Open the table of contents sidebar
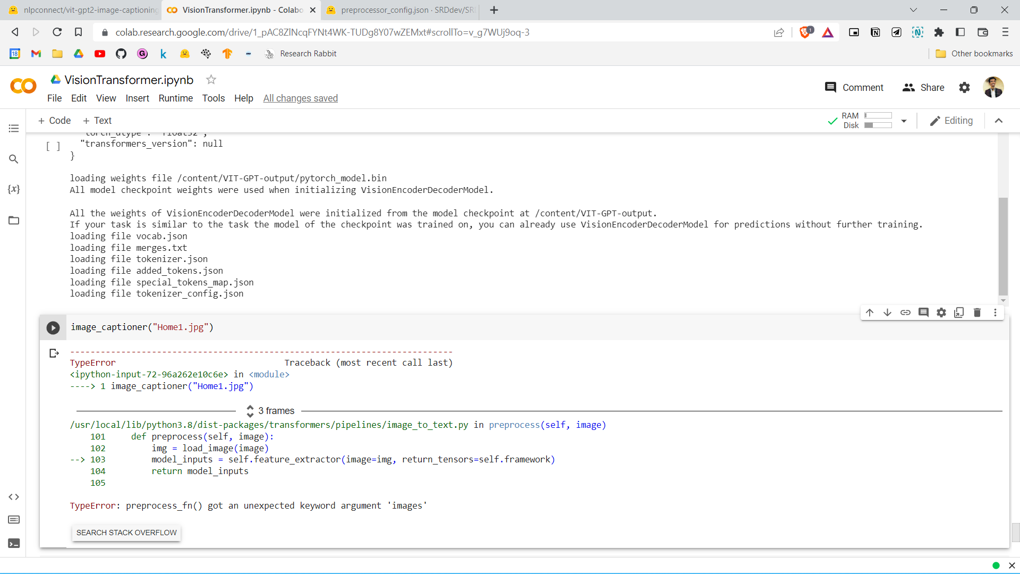Image resolution: width=1020 pixels, height=574 pixels. pos(14,129)
